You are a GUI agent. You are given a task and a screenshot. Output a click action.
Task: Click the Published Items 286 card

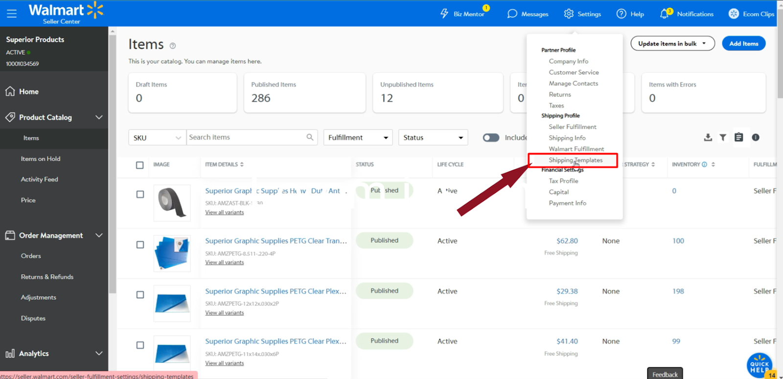(304, 93)
